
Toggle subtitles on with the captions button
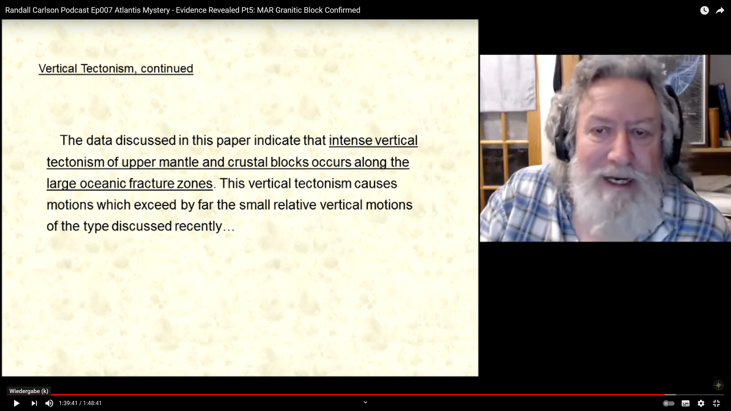click(x=686, y=403)
